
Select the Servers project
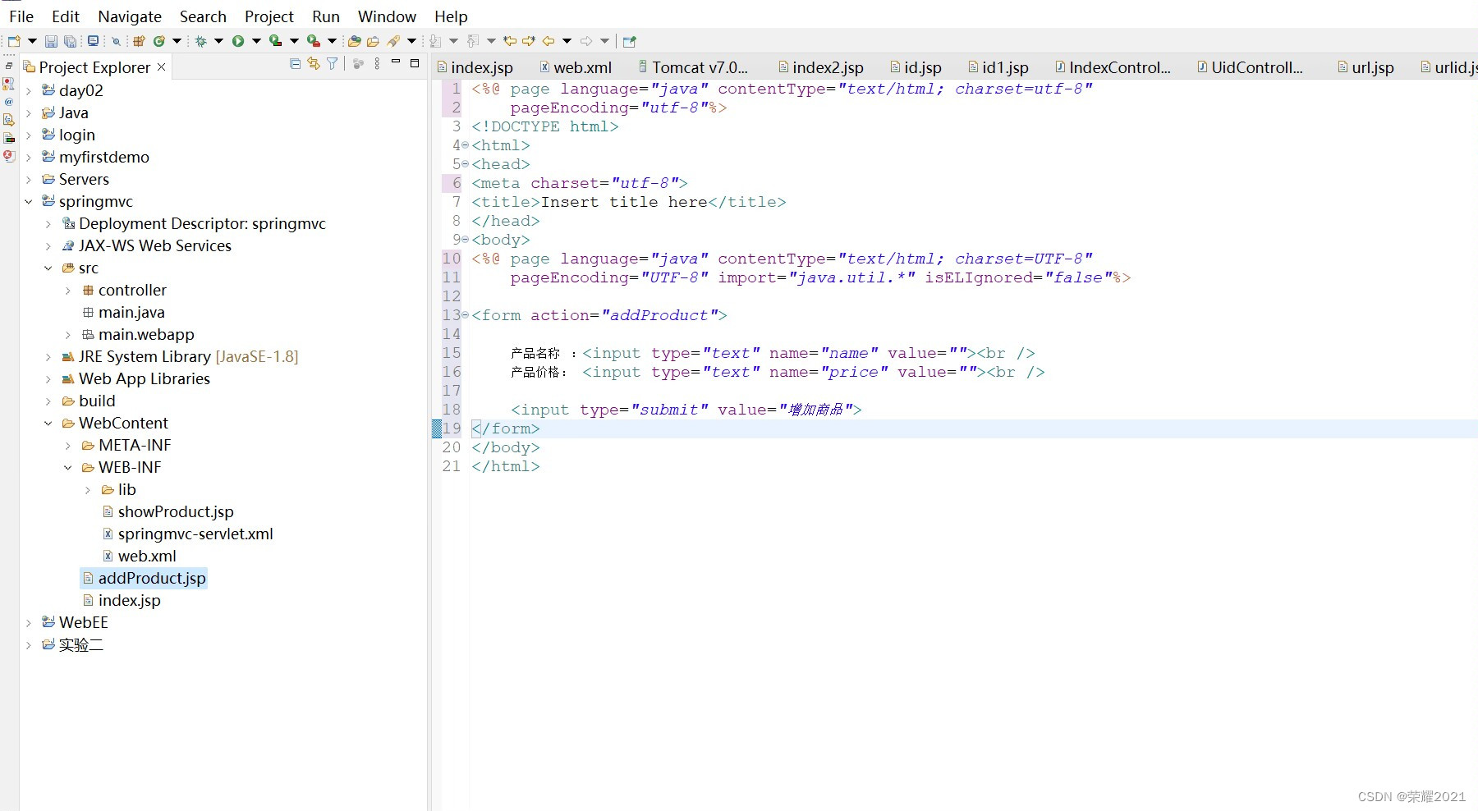84,179
